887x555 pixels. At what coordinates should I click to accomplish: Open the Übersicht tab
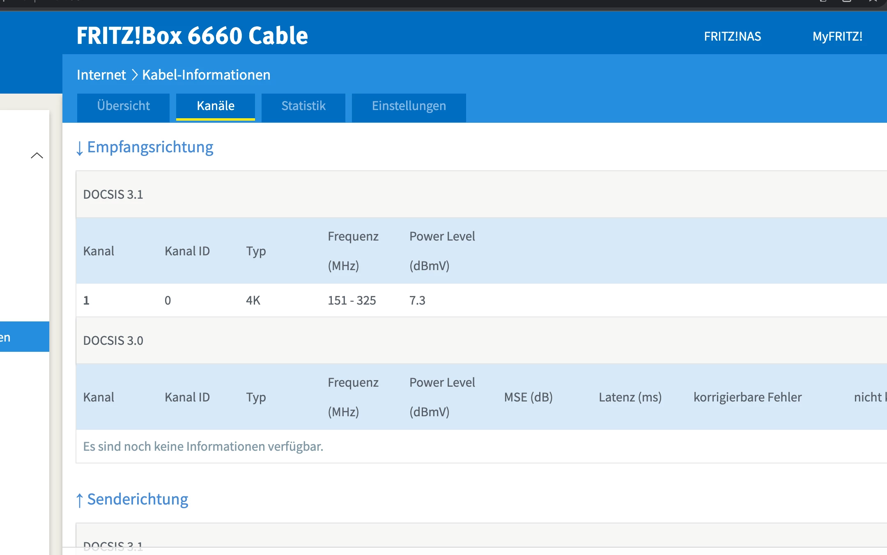click(123, 106)
